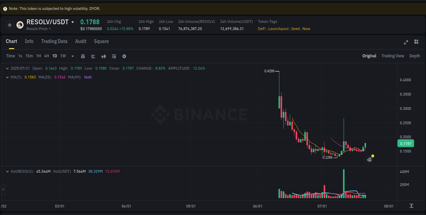This screenshot has width=426, height=215.
Task: Open the calendar date range picker
Action: click(x=83, y=56)
